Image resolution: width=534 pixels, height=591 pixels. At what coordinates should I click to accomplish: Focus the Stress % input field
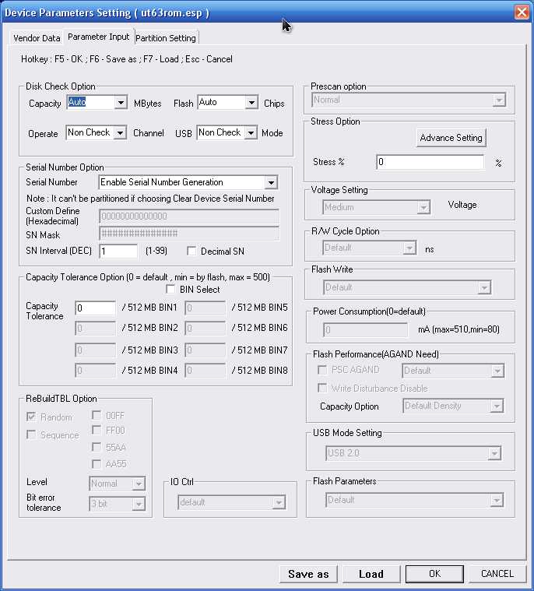[x=430, y=162]
